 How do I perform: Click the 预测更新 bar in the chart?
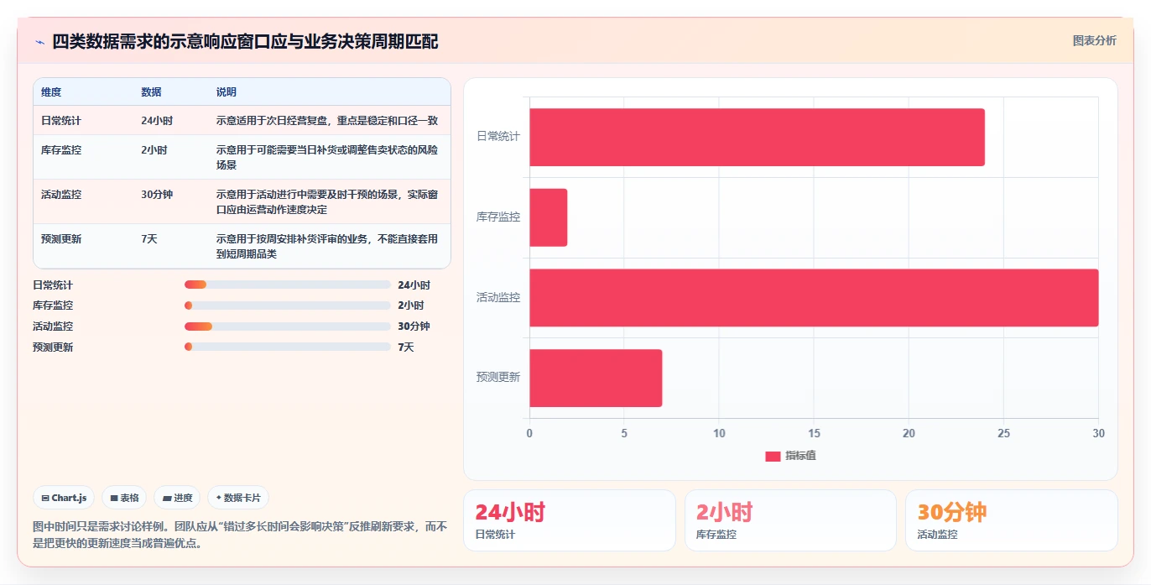(596, 378)
